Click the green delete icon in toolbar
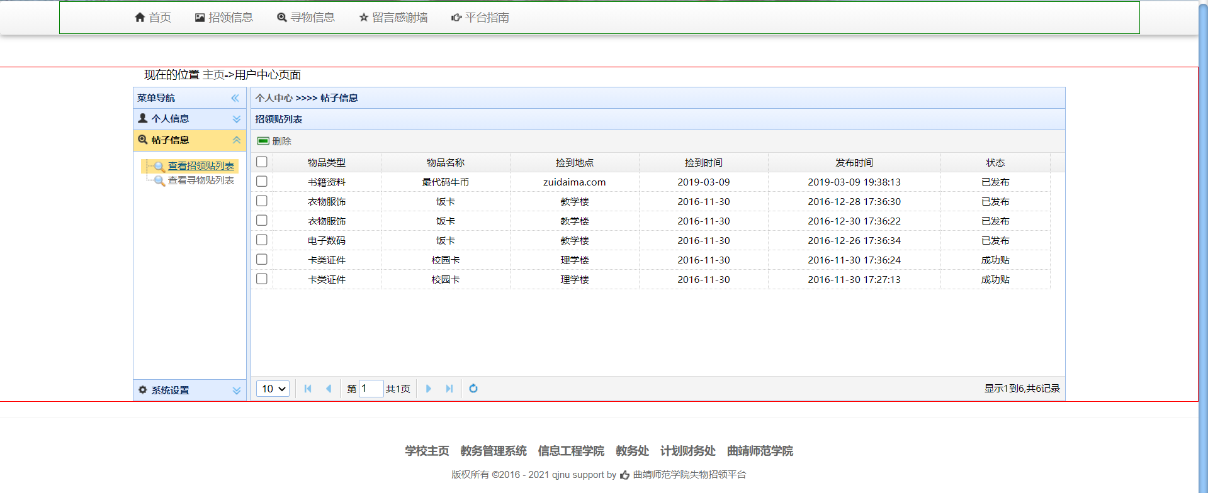 click(x=263, y=141)
